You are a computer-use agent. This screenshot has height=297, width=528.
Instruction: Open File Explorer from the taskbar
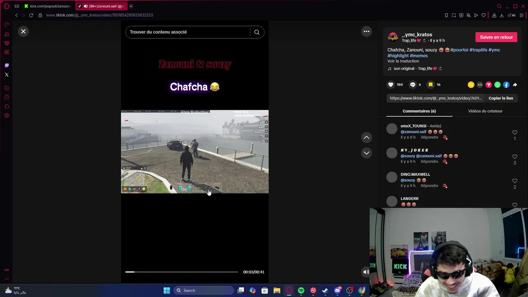[277, 290]
